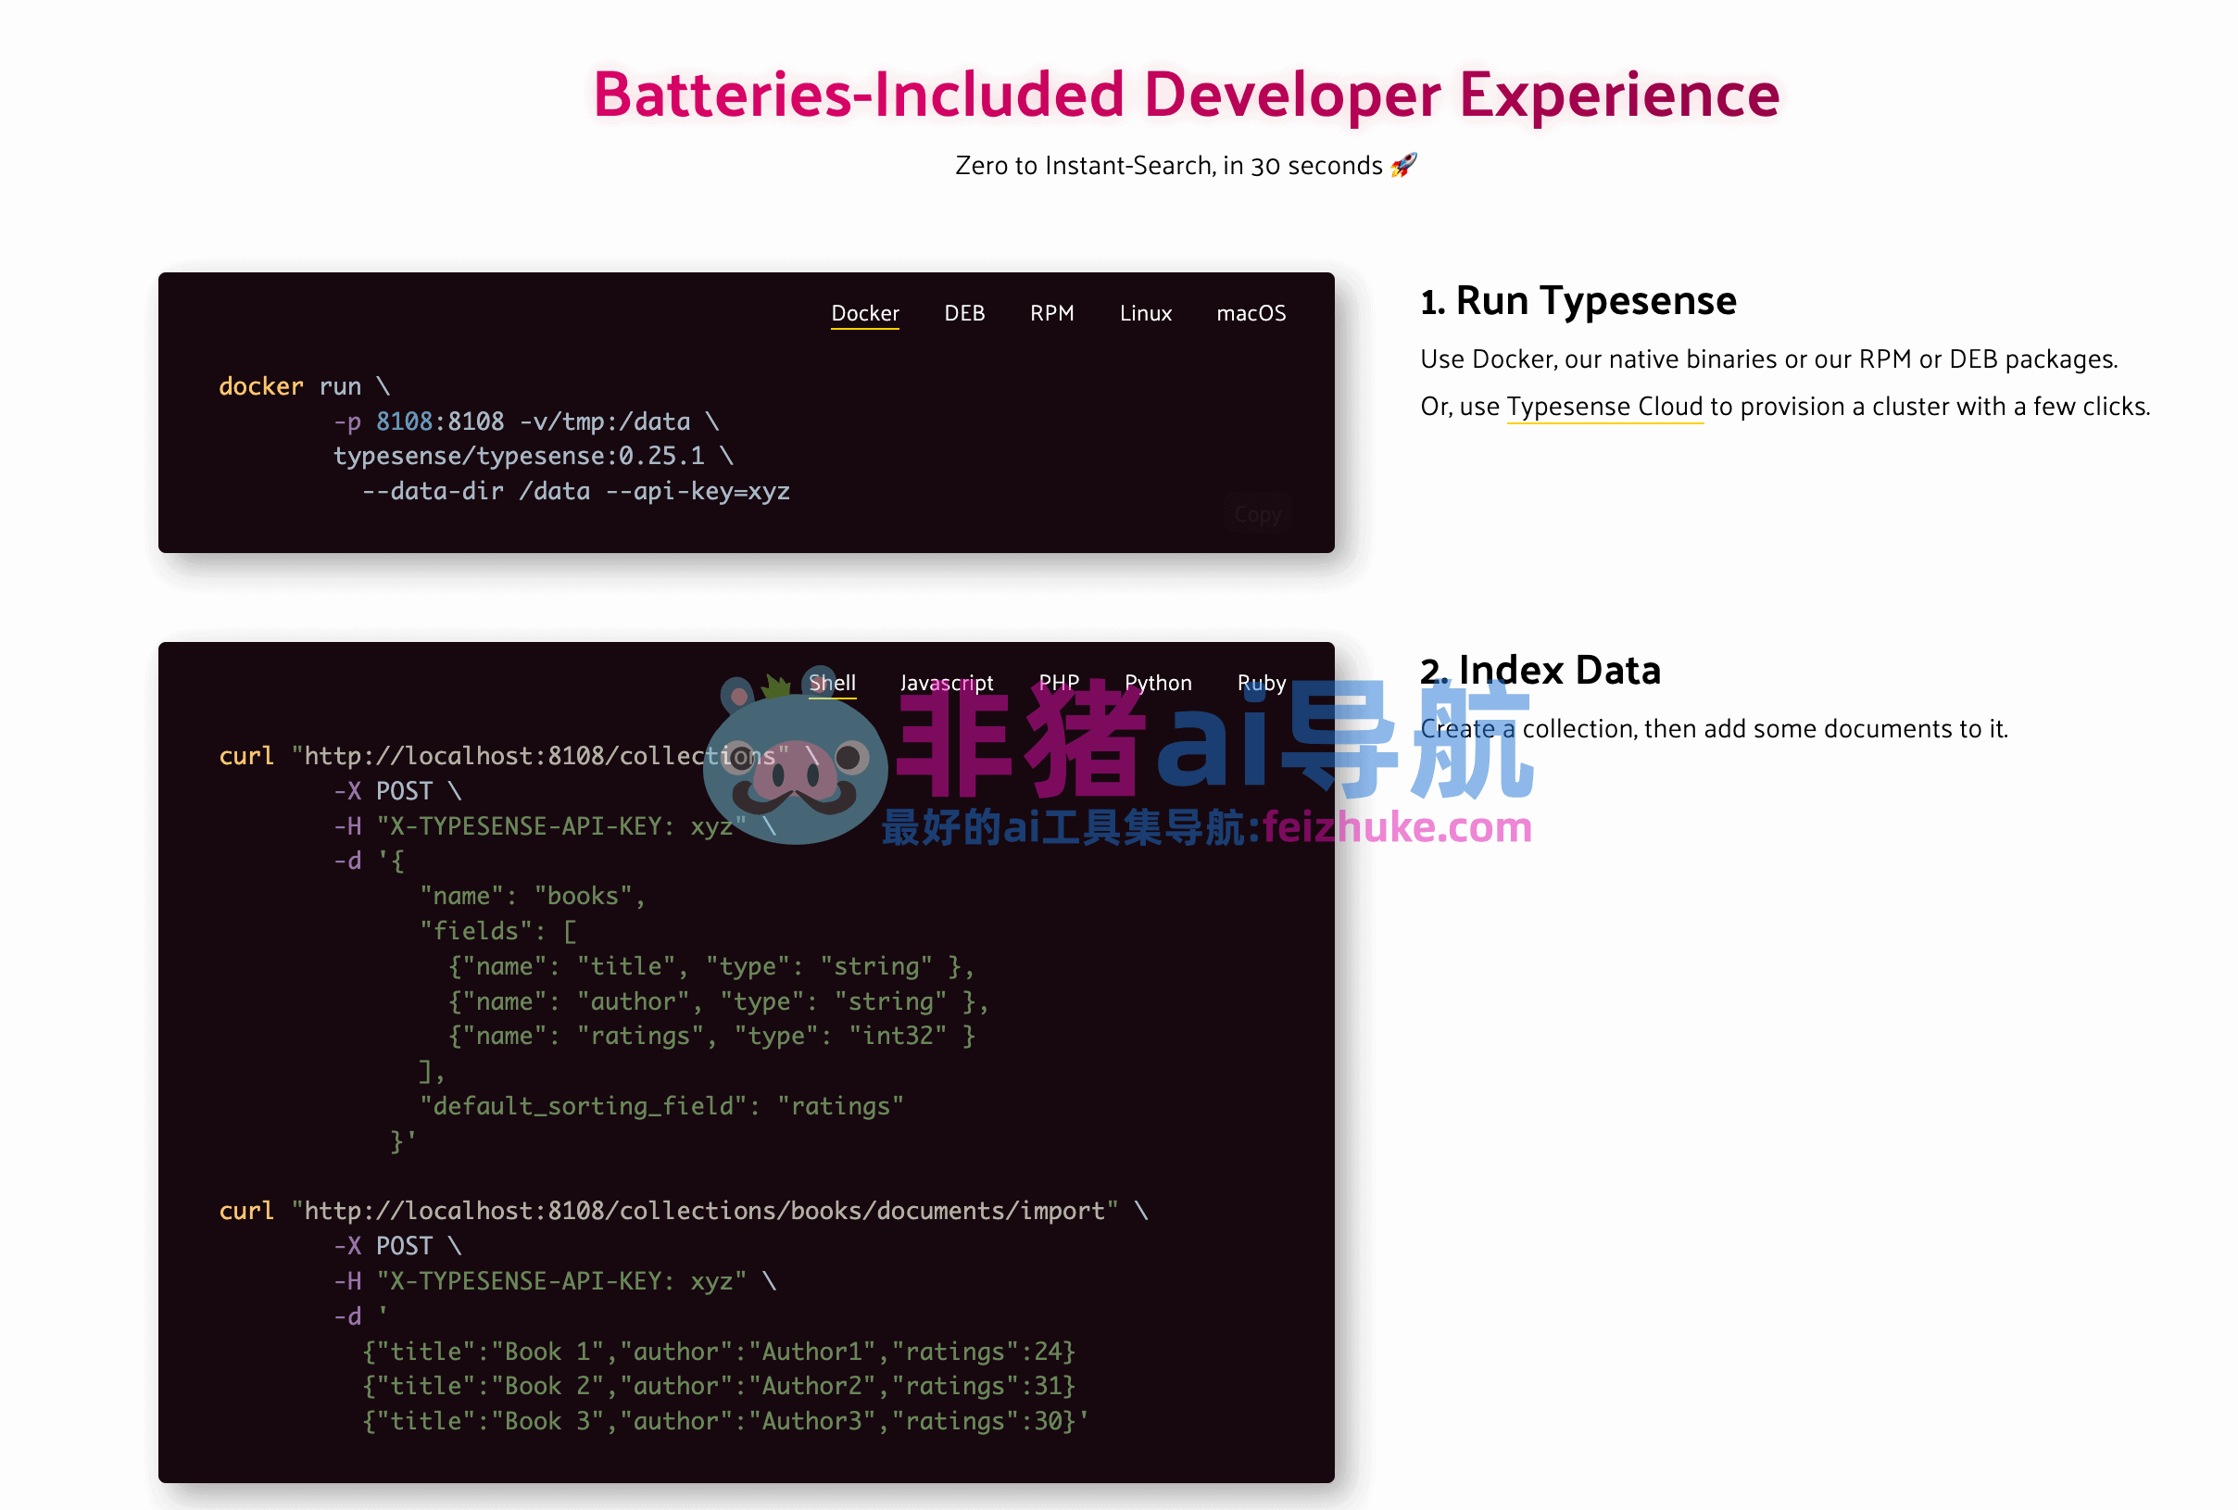Screen dimensions: 2238x1510
Task: Switch to the DEB package tab
Action: pos(963,313)
